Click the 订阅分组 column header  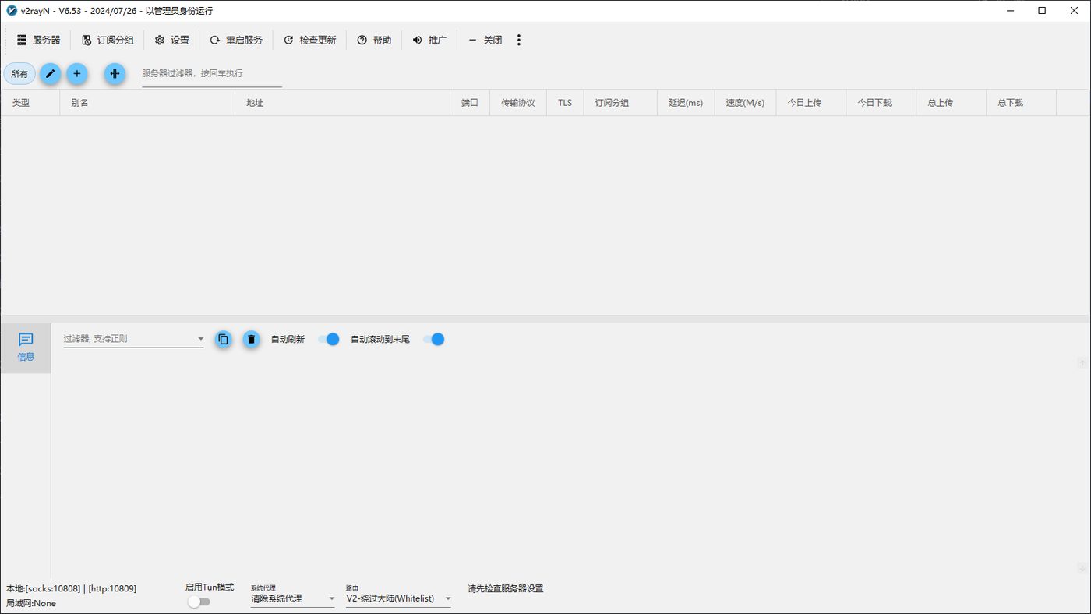coord(620,103)
